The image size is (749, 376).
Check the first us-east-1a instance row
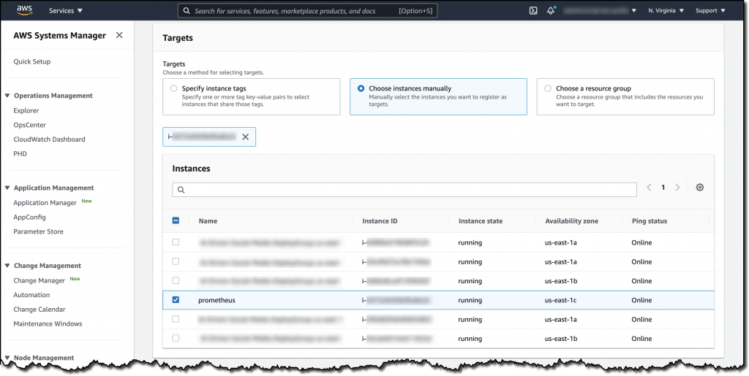[x=176, y=242]
